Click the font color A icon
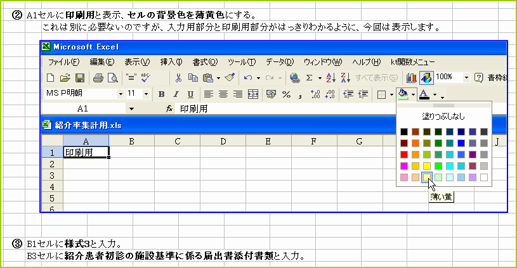The width and height of the screenshot is (517, 268). pyautogui.click(x=424, y=94)
